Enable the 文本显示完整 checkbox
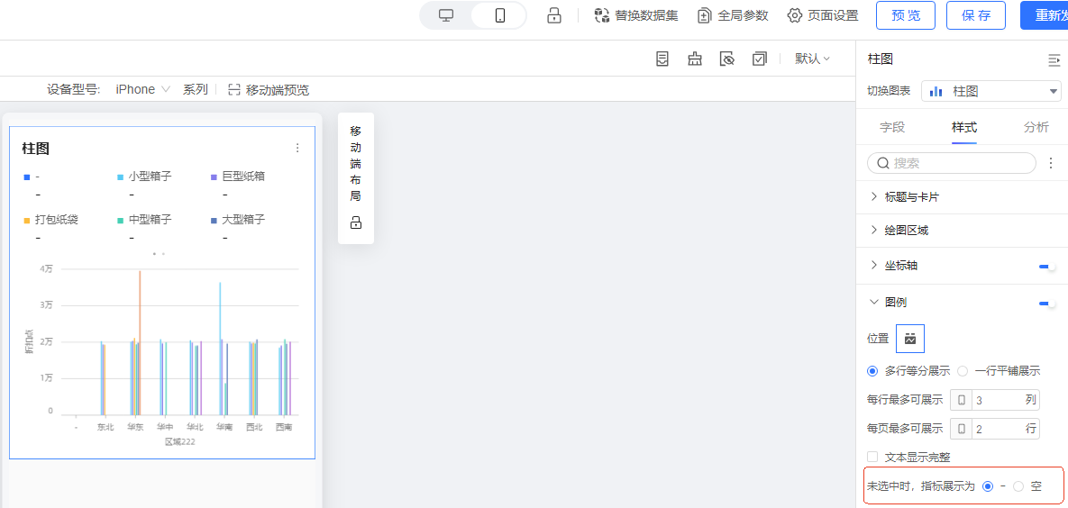 click(x=872, y=458)
